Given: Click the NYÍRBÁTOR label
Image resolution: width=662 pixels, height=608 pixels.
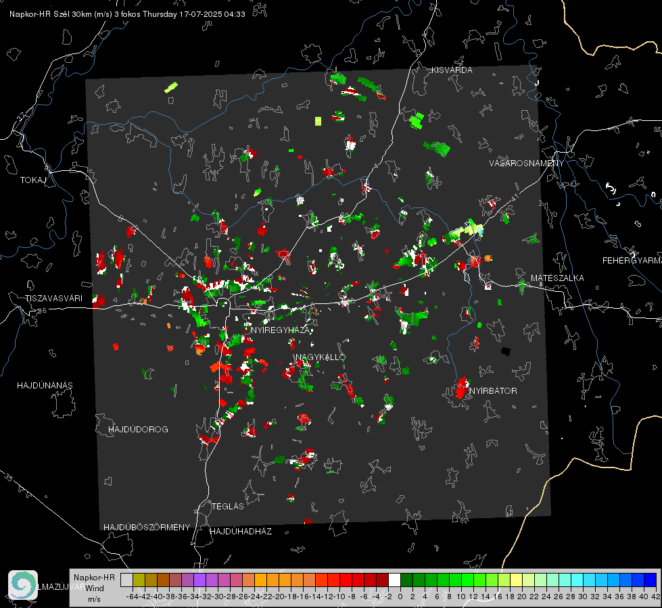Looking at the screenshot, I should (493, 390).
